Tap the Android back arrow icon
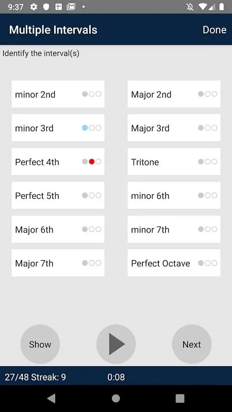The image size is (232, 412). click(52, 399)
